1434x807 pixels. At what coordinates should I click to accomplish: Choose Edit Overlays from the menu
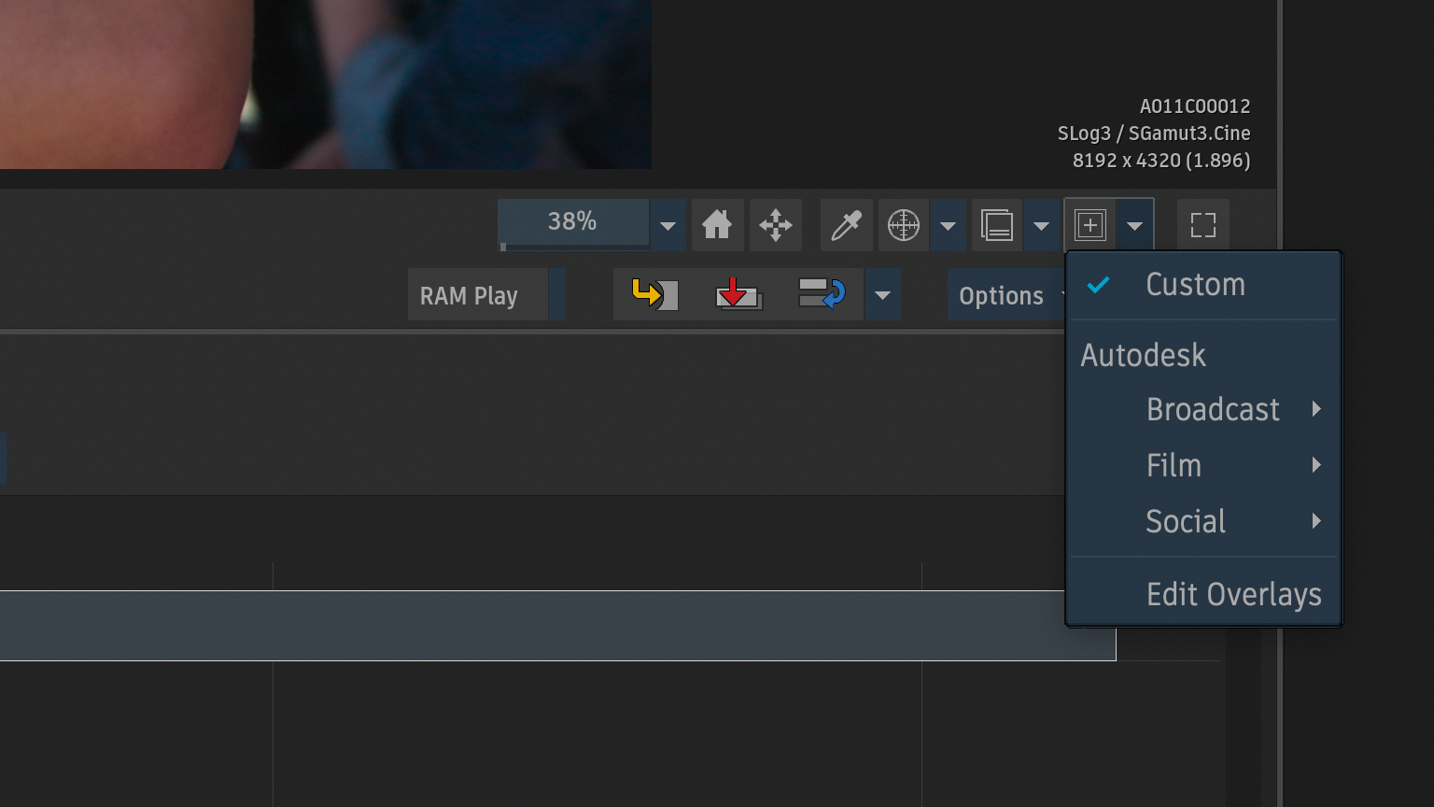[x=1233, y=594]
